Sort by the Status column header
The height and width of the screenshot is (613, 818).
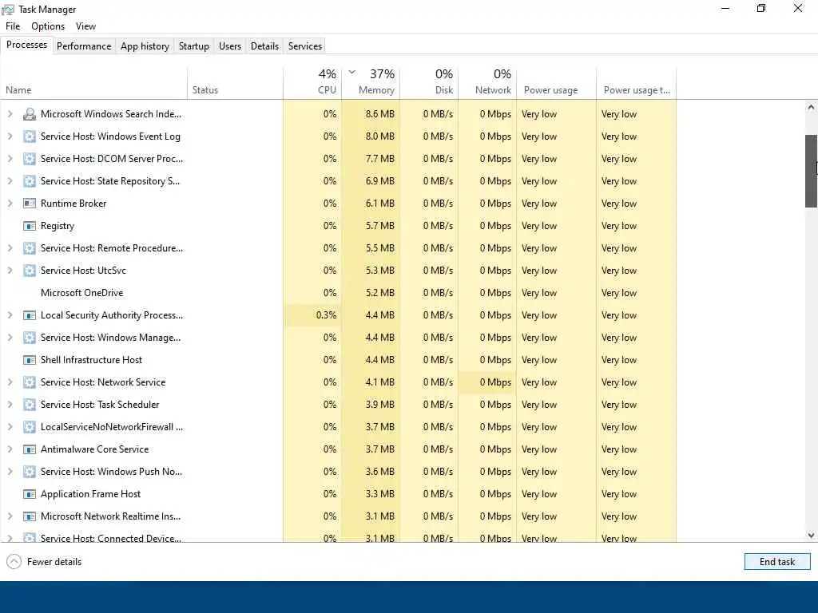pos(236,83)
